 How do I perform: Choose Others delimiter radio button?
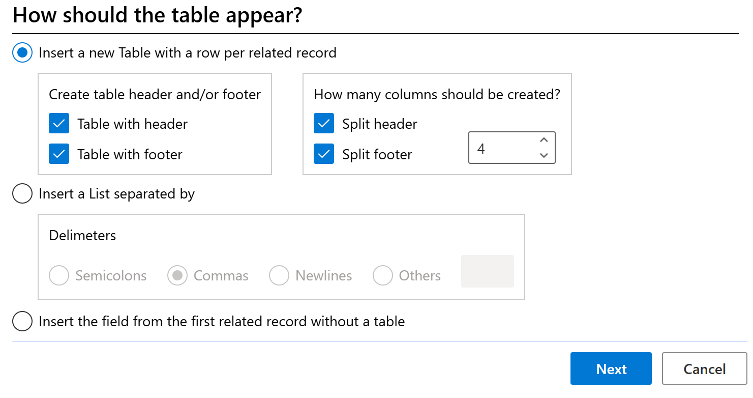click(x=382, y=276)
